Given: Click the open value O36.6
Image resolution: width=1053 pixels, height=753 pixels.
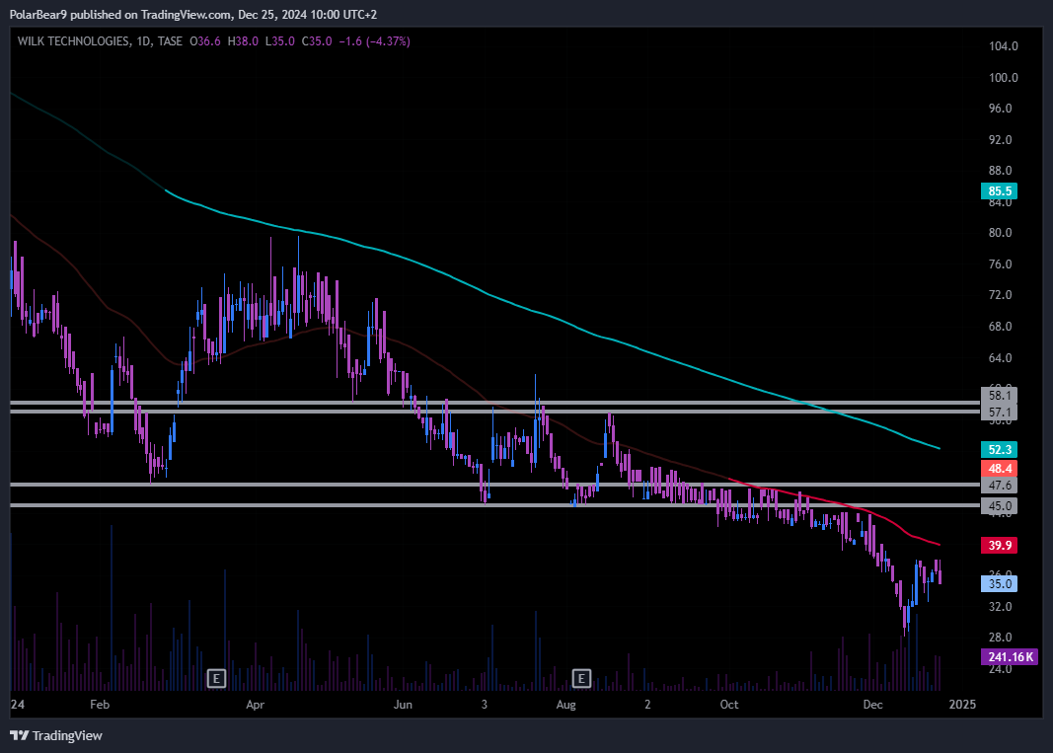Looking at the screenshot, I should click(205, 41).
